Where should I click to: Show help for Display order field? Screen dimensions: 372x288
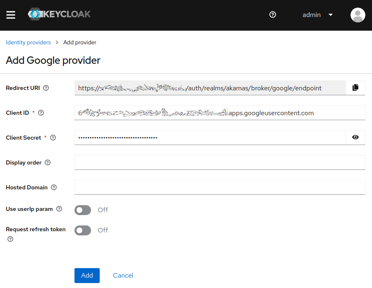point(48,162)
